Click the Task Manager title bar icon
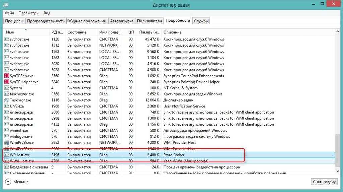 [x=5, y=5]
